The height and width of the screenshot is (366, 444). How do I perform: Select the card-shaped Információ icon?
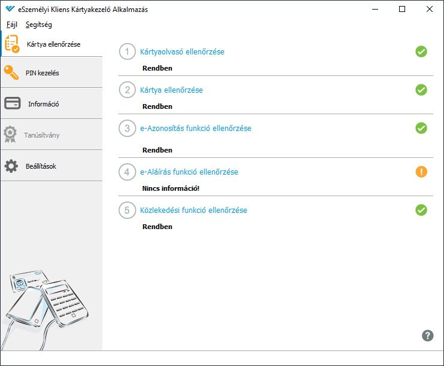pyautogui.click(x=12, y=103)
